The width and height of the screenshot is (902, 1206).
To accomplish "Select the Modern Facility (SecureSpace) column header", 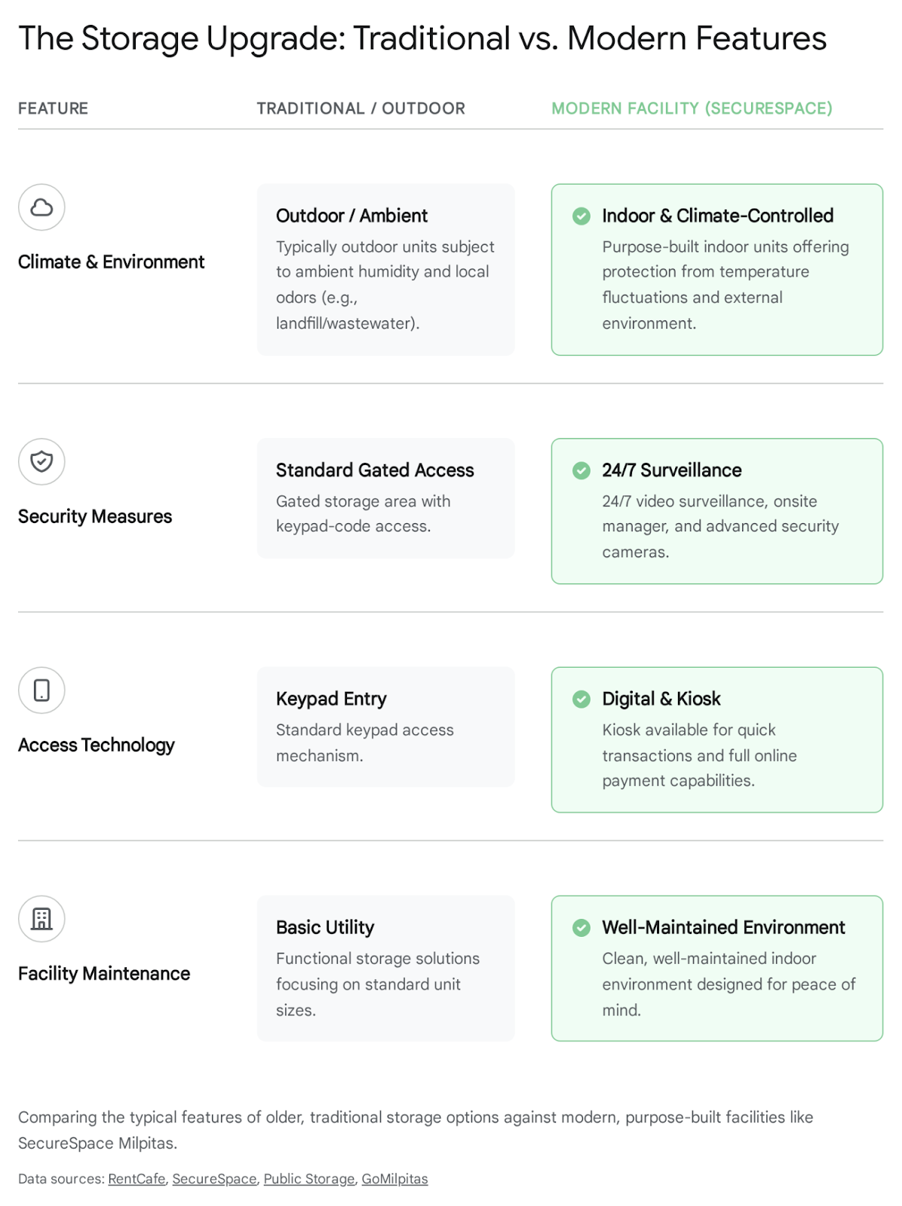I will (692, 109).
